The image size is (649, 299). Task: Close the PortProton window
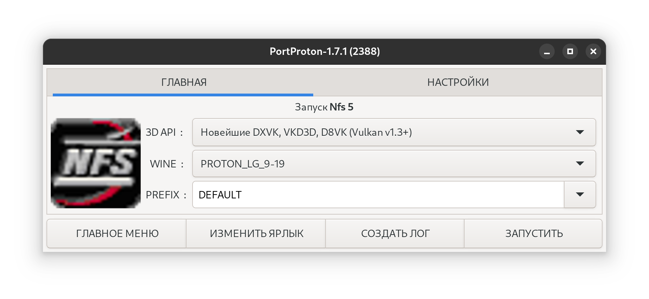click(x=593, y=52)
